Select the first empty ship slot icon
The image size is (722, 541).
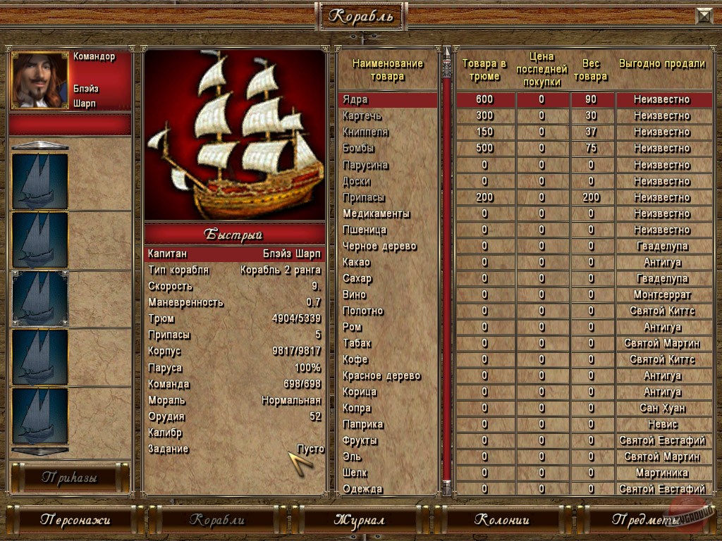pos(40,181)
